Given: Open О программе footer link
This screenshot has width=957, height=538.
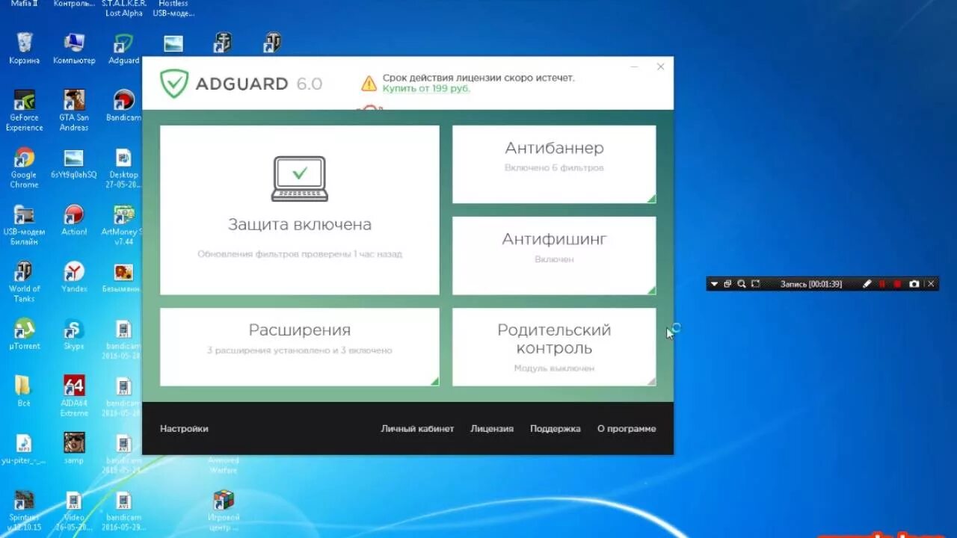Looking at the screenshot, I should (627, 429).
